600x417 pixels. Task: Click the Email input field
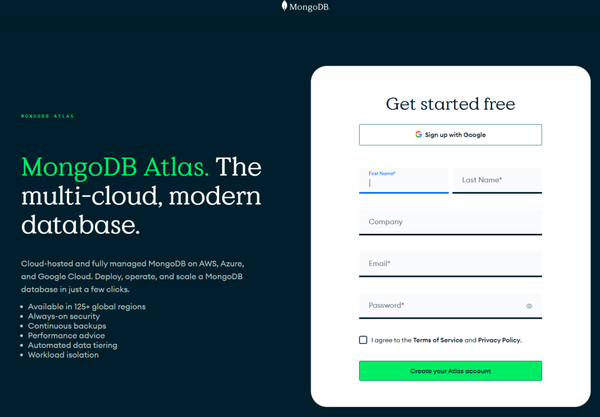pyautogui.click(x=451, y=264)
